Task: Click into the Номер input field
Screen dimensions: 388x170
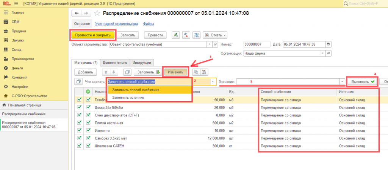Action: 257,44
